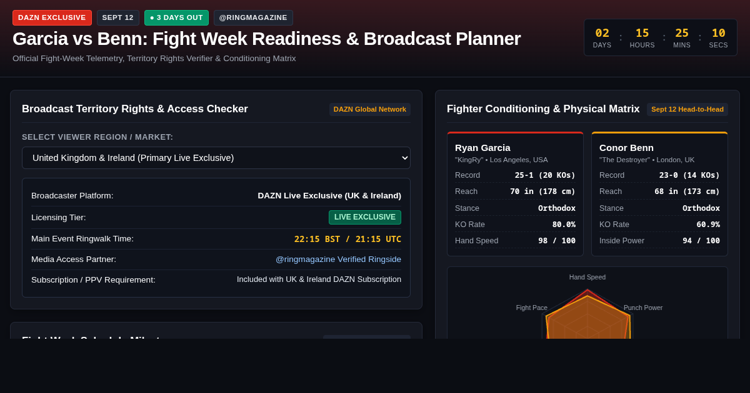Click Benn's KO Rate 60.9%
This screenshot has height=393, width=750.
point(708,225)
